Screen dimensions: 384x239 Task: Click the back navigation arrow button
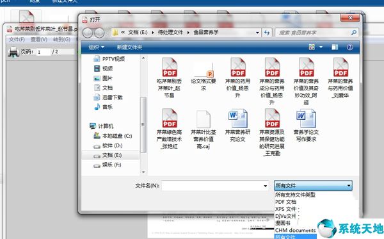[88, 33]
